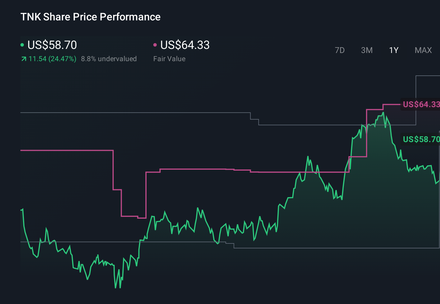Select the pink Fair Value legend dot
Image resolution: width=440 pixels, height=304 pixels.
[155, 45]
